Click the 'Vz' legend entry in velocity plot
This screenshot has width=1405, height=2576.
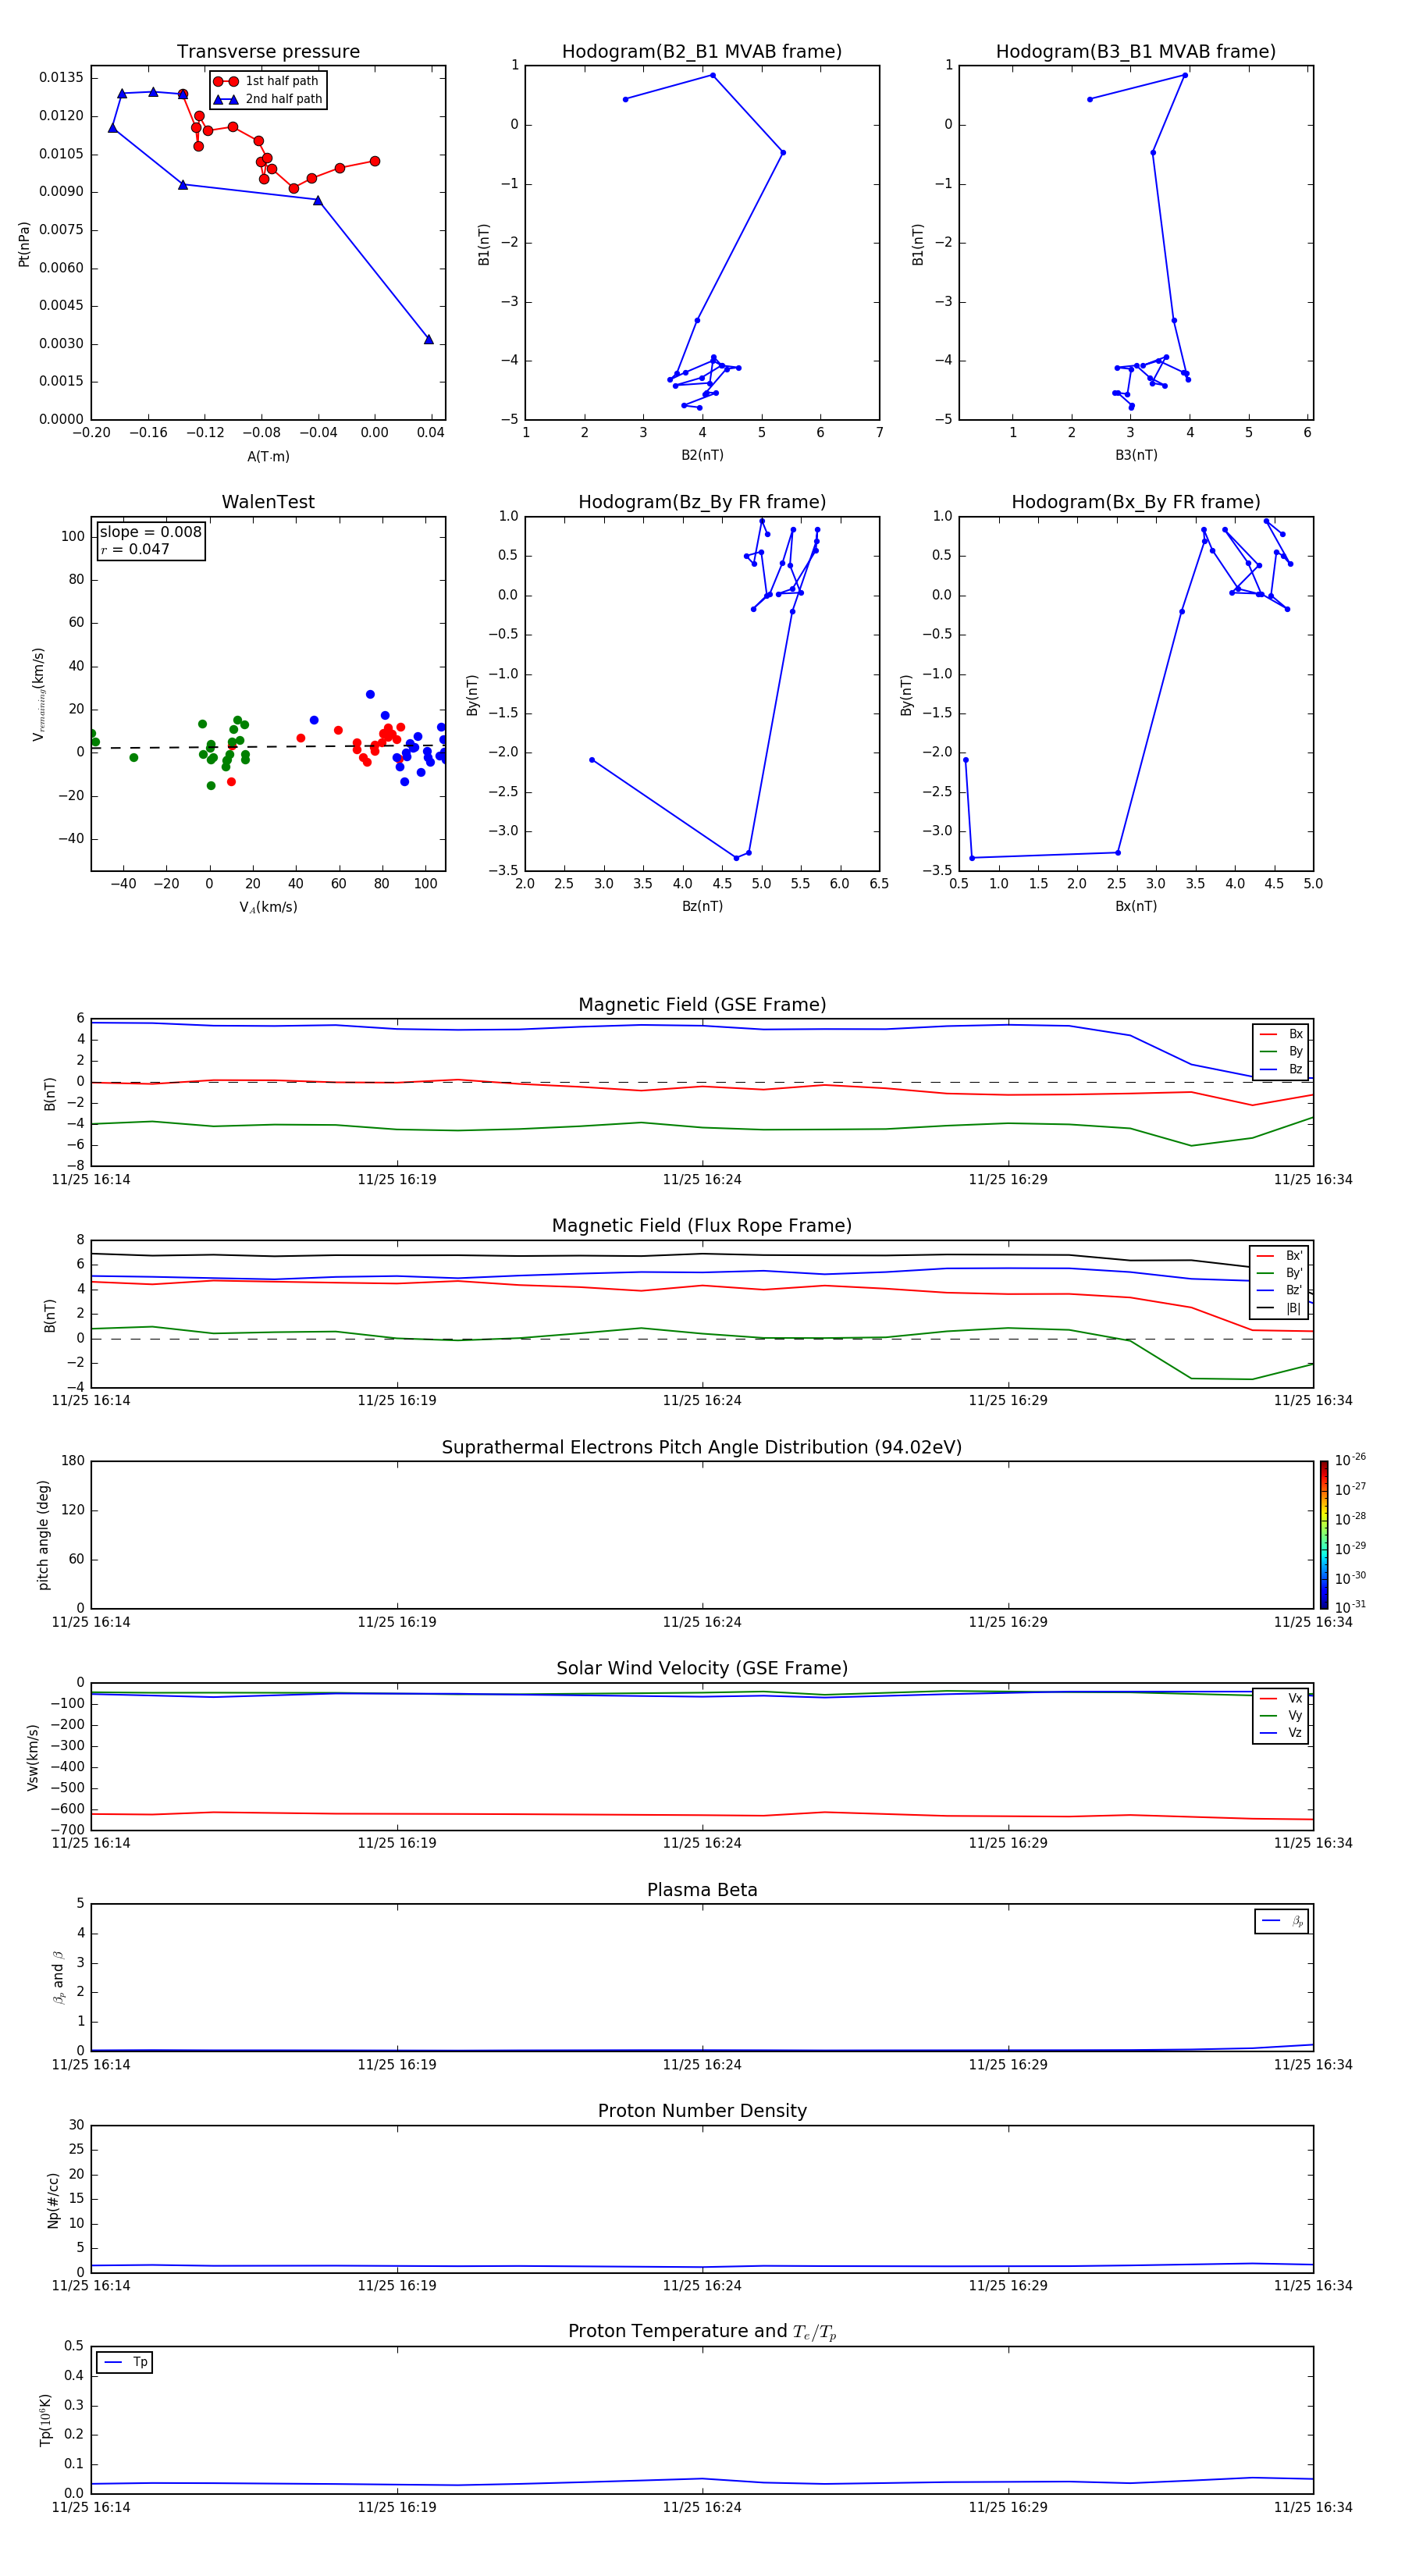1281,1733
